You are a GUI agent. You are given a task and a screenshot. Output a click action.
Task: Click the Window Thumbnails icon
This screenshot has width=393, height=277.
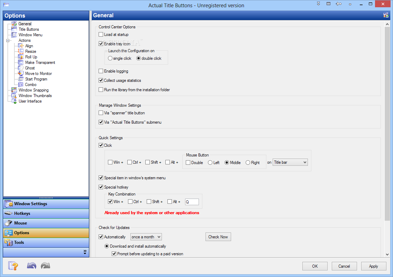(14, 96)
